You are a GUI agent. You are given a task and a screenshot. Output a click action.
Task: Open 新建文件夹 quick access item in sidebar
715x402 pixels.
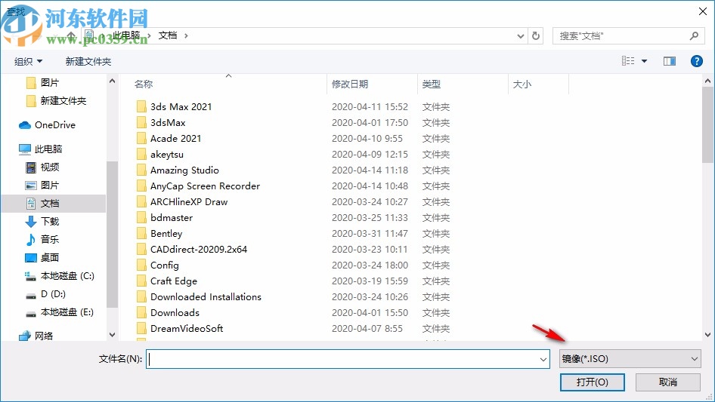coord(56,100)
